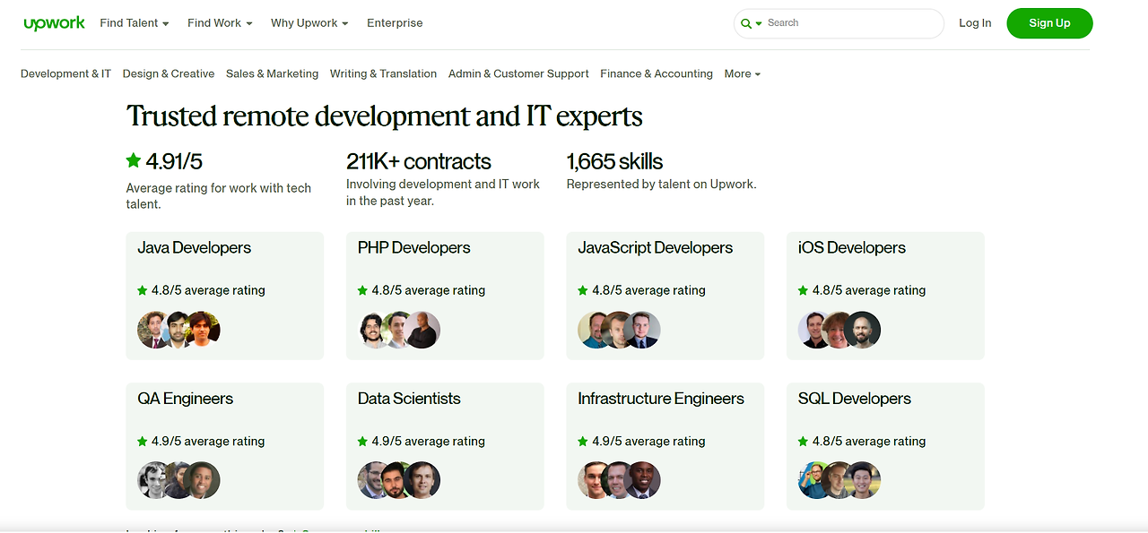Go to Finance & Accounting category
The width and height of the screenshot is (1148, 533).
(657, 74)
